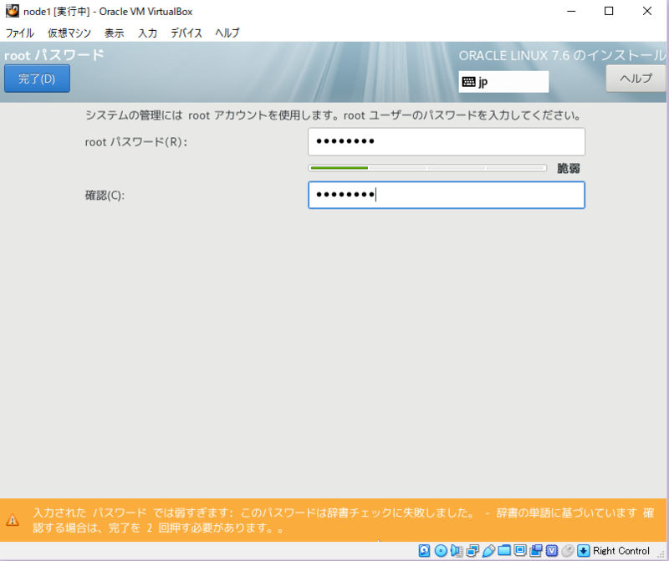The image size is (669, 561).
Task: Click the network adapters status icon
Action: pos(472,551)
